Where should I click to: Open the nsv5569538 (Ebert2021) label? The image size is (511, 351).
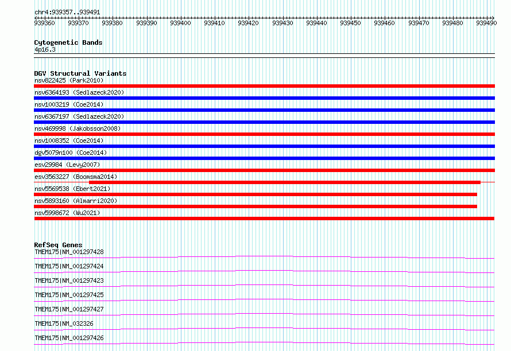point(72,189)
